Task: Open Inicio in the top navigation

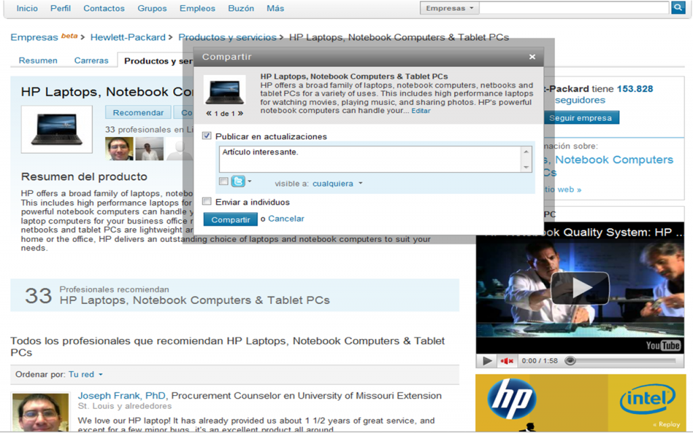Action: pos(27,8)
